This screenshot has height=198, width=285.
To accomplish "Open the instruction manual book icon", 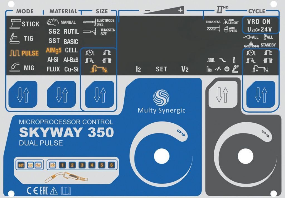I will 66,191.
